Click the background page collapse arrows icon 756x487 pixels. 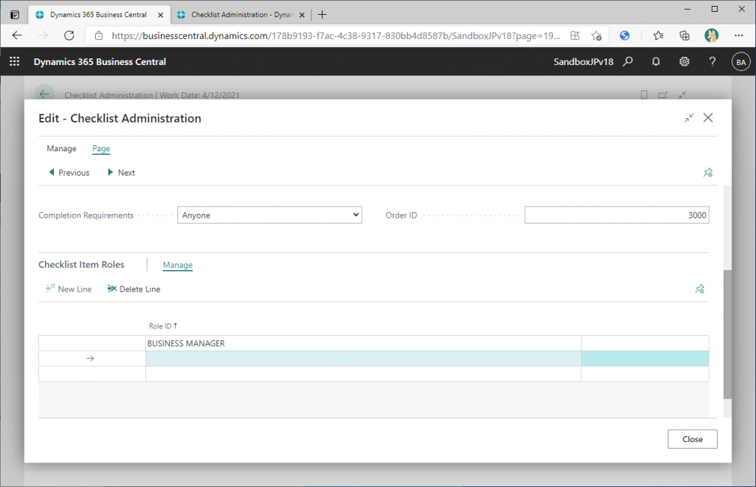tap(681, 95)
